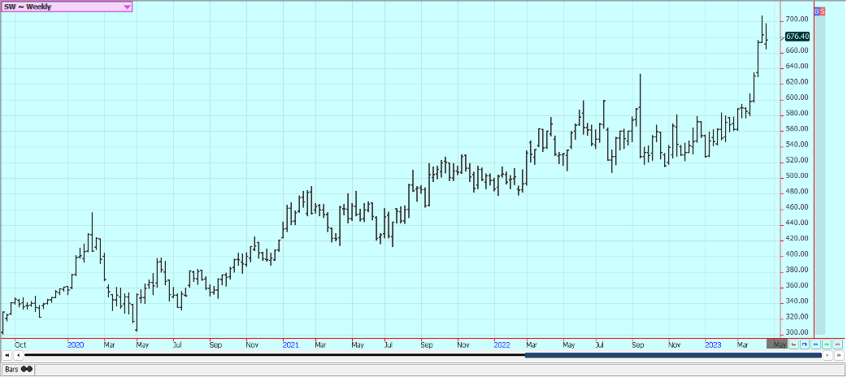Step the chart back with the single-left arrow
Screen dimensions: 847x377
18,355
